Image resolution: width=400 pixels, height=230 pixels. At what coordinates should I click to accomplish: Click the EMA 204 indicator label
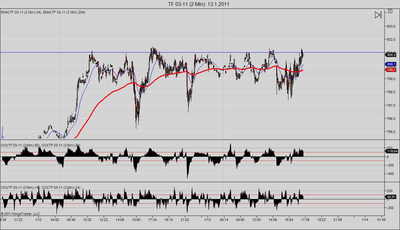click(64, 12)
